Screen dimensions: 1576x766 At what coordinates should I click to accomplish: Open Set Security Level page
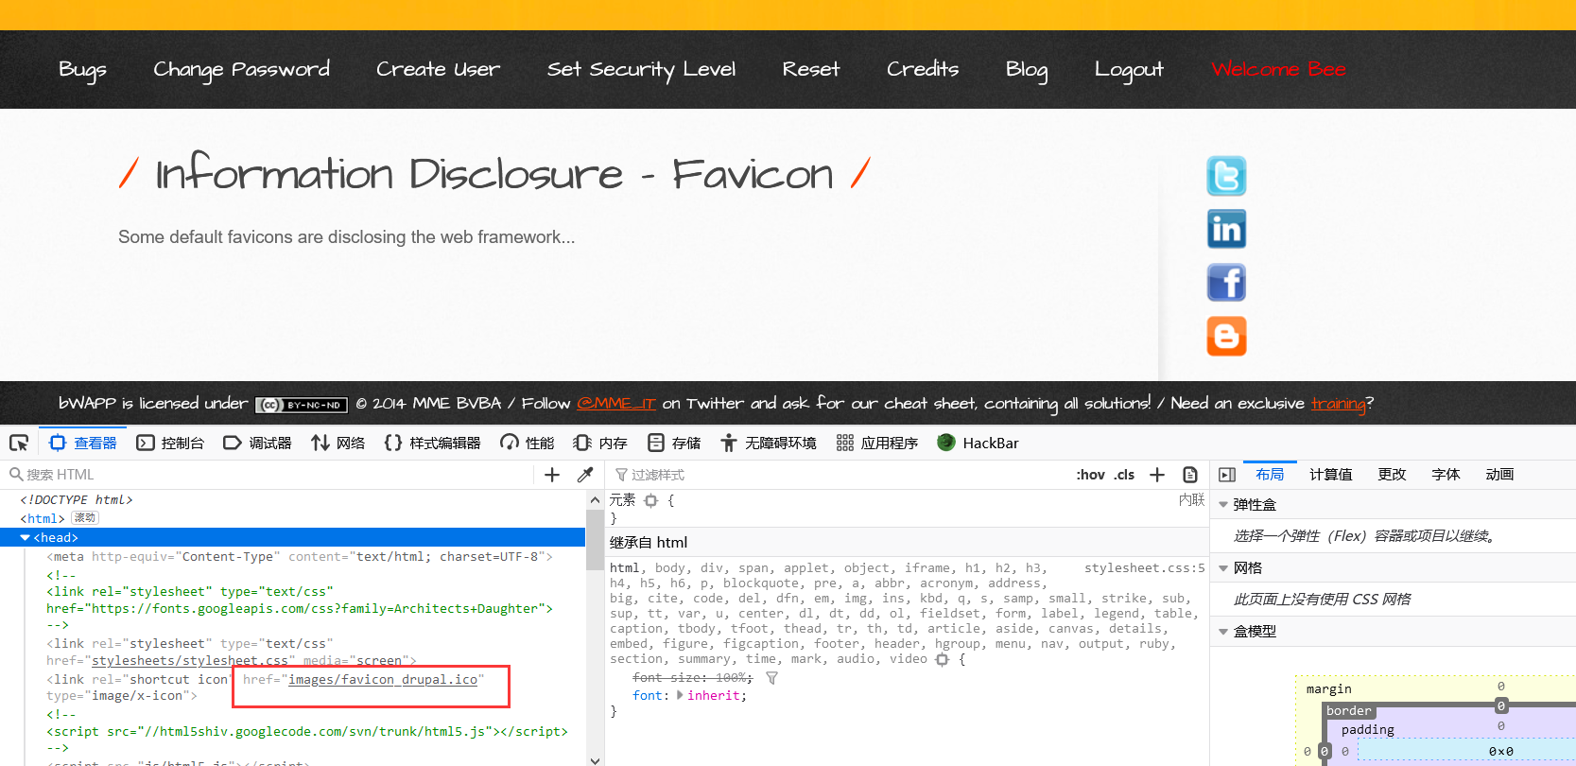click(x=641, y=70)
